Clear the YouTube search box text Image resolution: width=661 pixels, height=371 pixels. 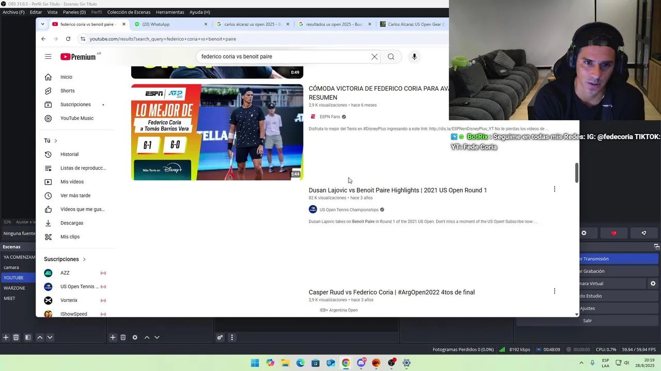[x=374, y=57]
